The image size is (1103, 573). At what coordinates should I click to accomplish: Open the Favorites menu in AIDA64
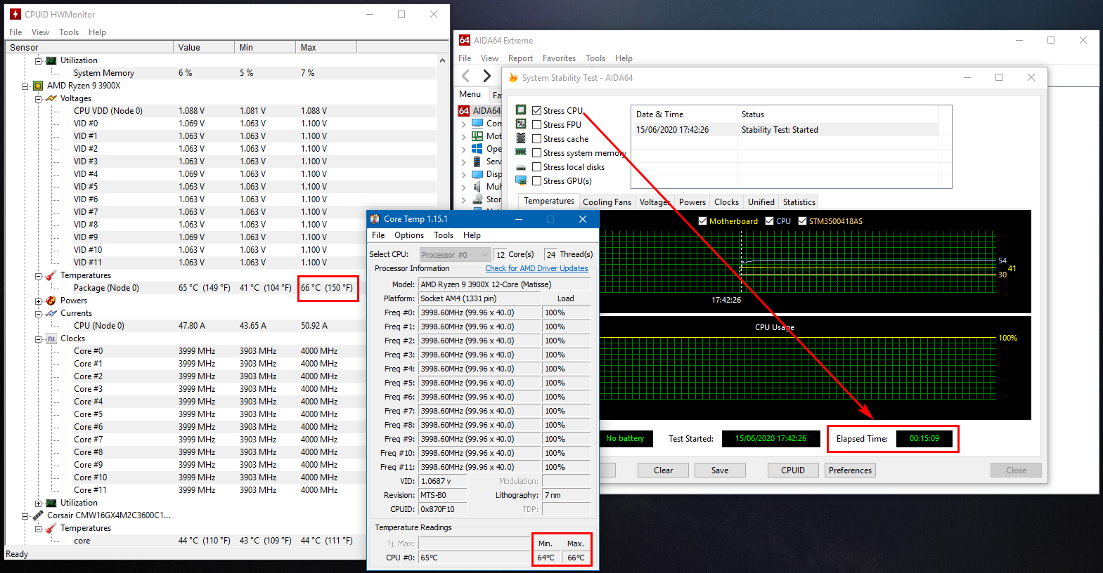[x=559, y=58]
